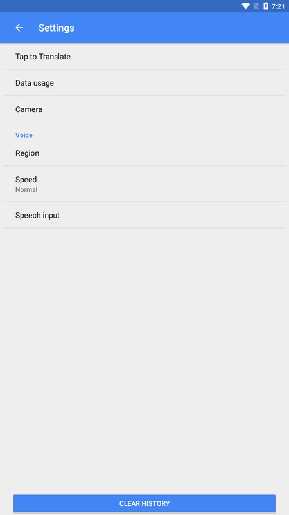The image size is (289, 515).
Task: Tap the dark blue system status bar
Action: pyautogui.click(x=118, y=6)
